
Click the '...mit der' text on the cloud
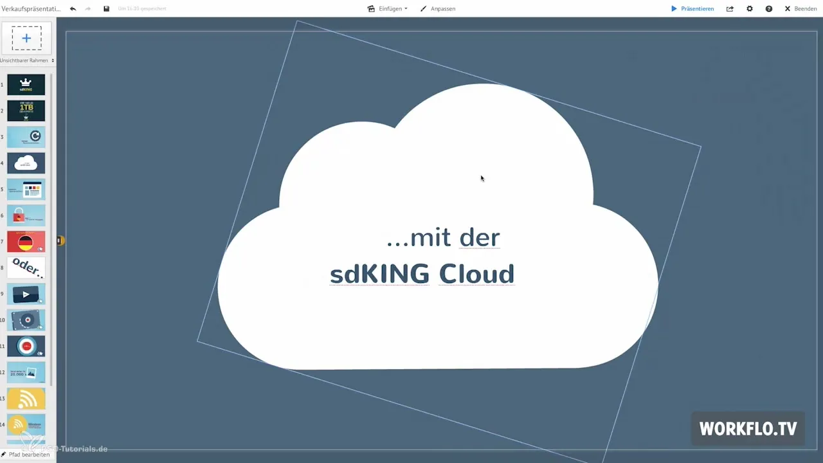tap(443, 238)
